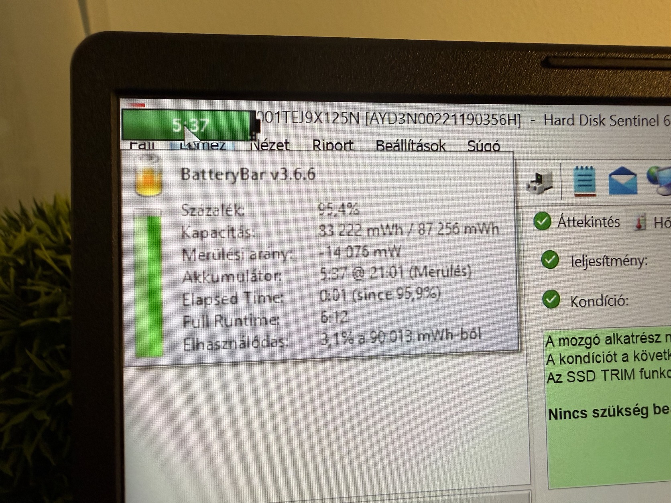Switch to the Hő temperature tab
The image size is (671, 503).
tap(651, 222)
